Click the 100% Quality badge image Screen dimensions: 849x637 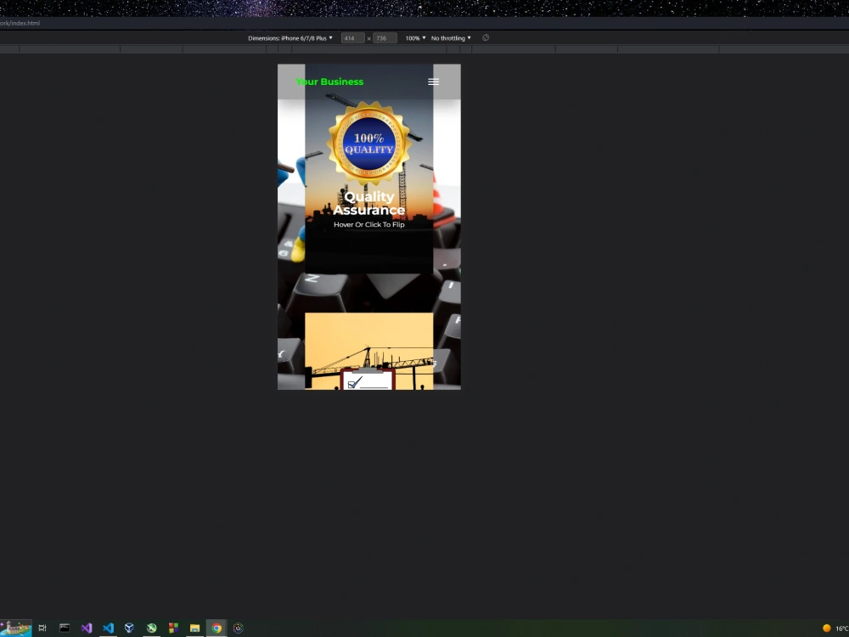coord(369,143)
